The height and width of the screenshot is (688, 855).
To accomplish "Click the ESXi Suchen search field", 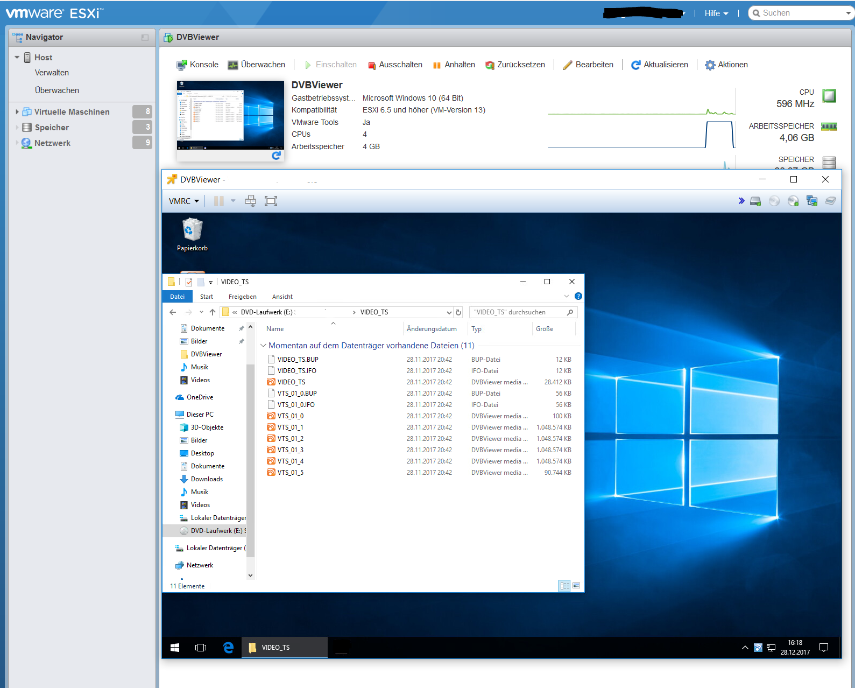I will click(x=801, y=13).
